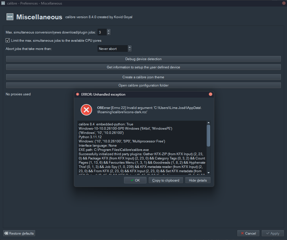
Task: Focus the max simultaneous jobs field
Action: 102,32
